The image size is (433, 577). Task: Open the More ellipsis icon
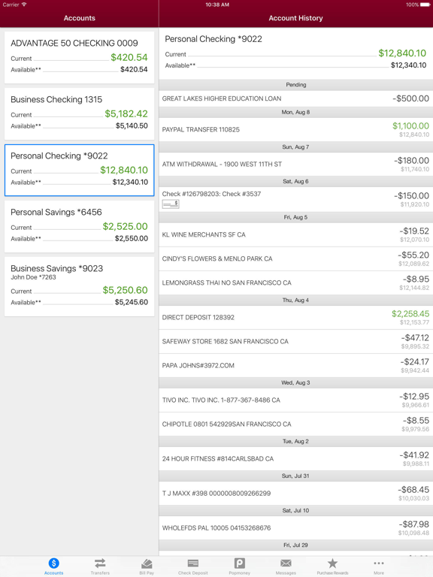click(x=379, y=563)
